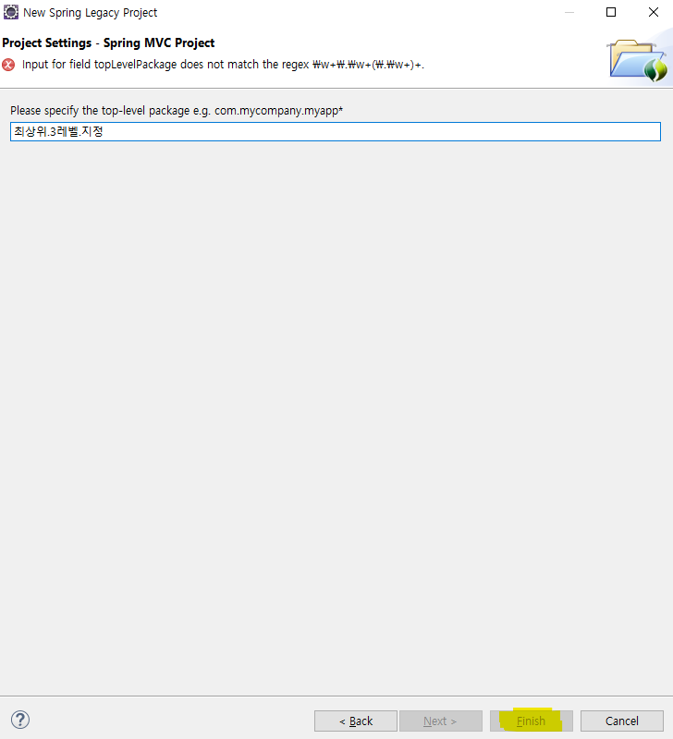Click the highlighted Finish button

point(531,721)
